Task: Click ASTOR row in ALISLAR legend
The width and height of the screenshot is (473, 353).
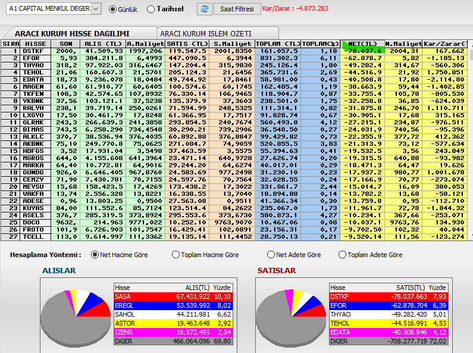Action: [173, 323]
